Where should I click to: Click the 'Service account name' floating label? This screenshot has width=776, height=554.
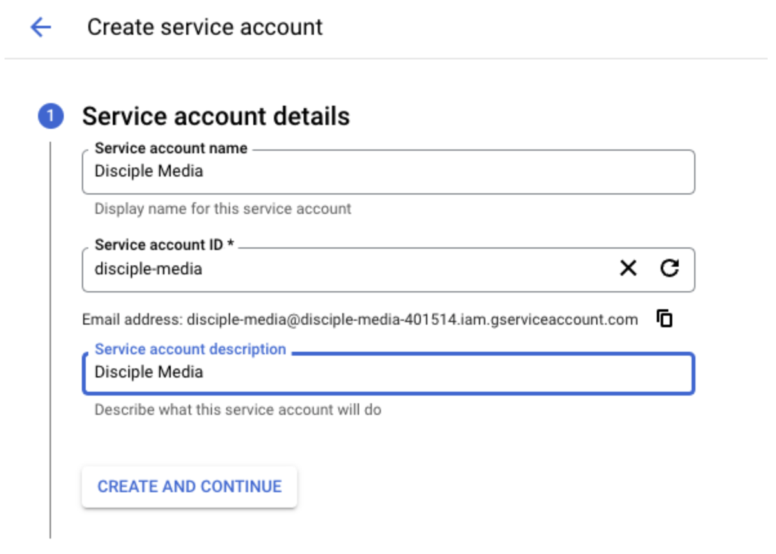point(171,148)
